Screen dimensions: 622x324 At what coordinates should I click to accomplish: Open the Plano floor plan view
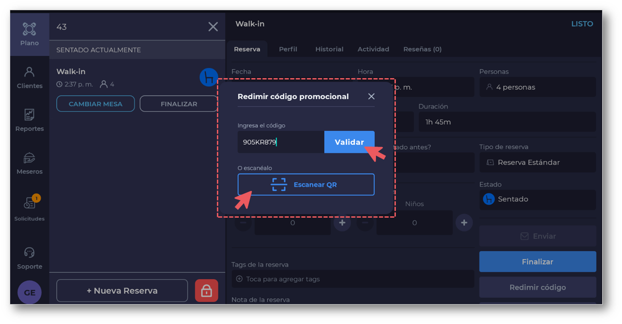(30, 35)
